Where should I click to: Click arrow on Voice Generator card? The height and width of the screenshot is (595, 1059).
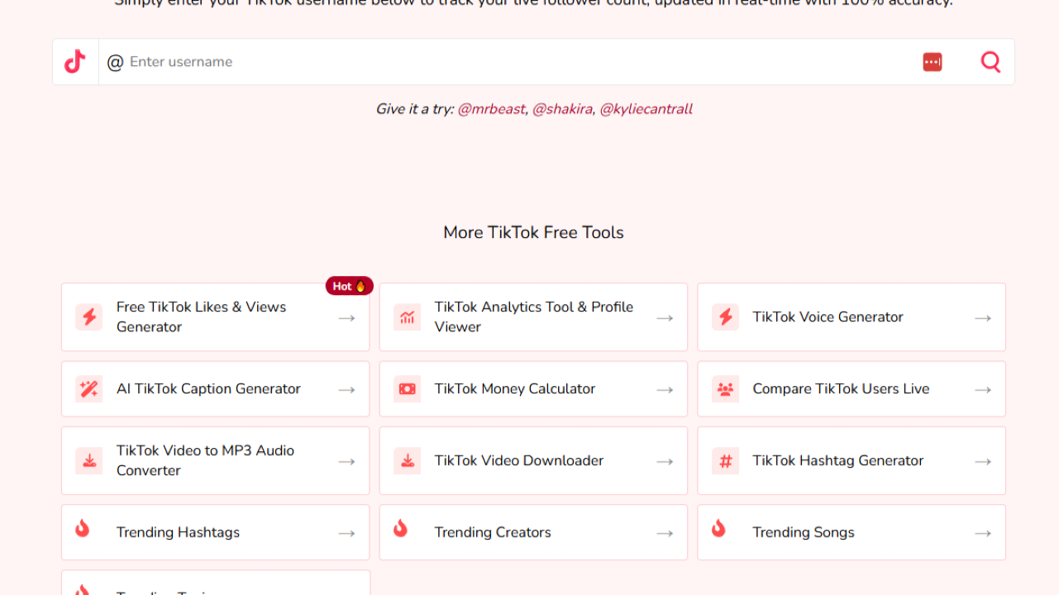coord(983,318)
